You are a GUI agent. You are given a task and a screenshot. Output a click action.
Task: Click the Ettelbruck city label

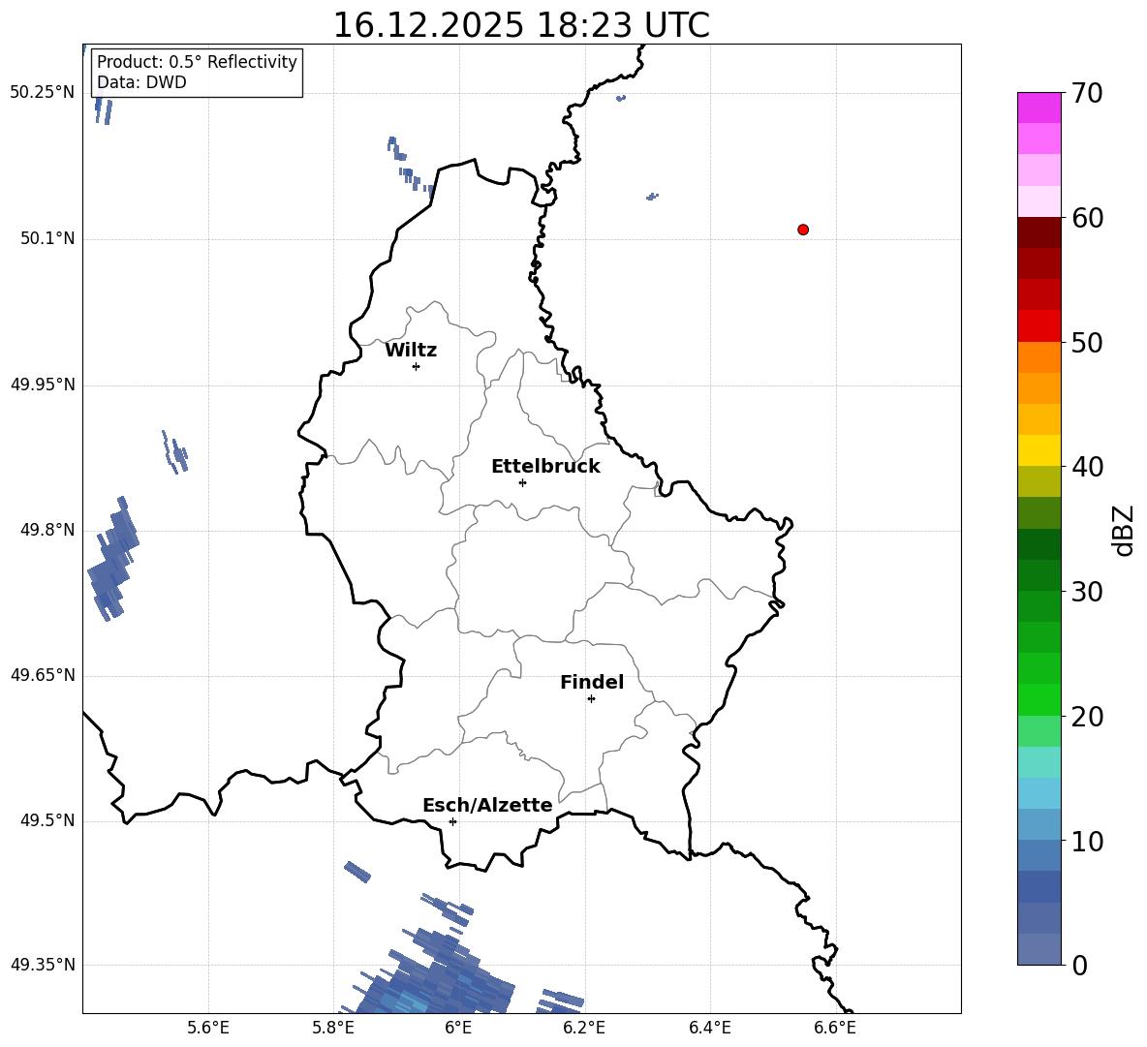coord(545,467)
